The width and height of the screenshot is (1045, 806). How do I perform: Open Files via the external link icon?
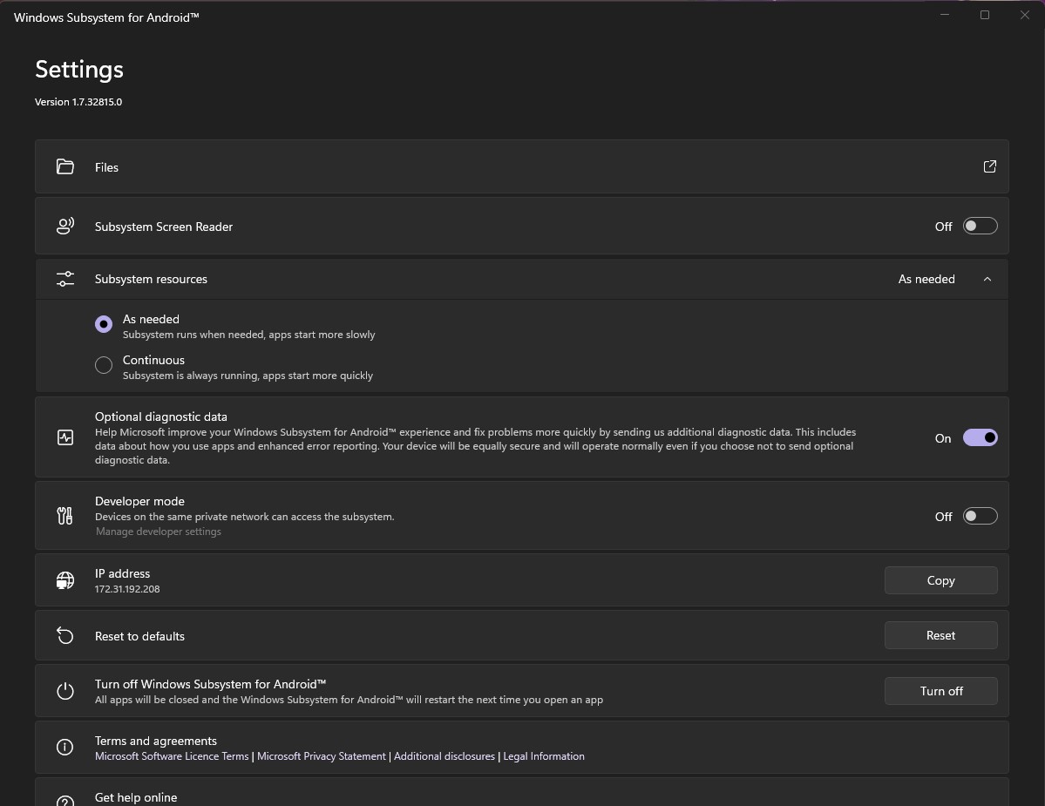tap(990, 166)
